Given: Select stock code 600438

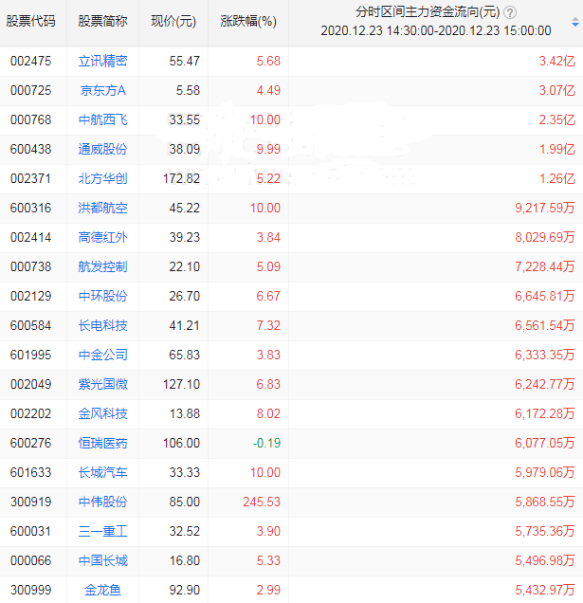Looking at the screenshot, I should tap(30, 149).
